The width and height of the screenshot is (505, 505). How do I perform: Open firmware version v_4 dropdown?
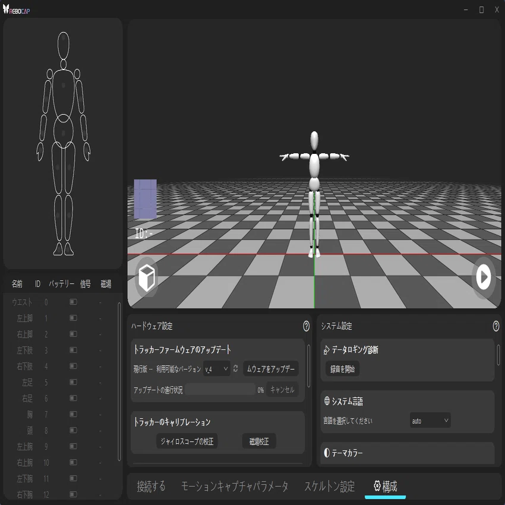coord(216,369)
